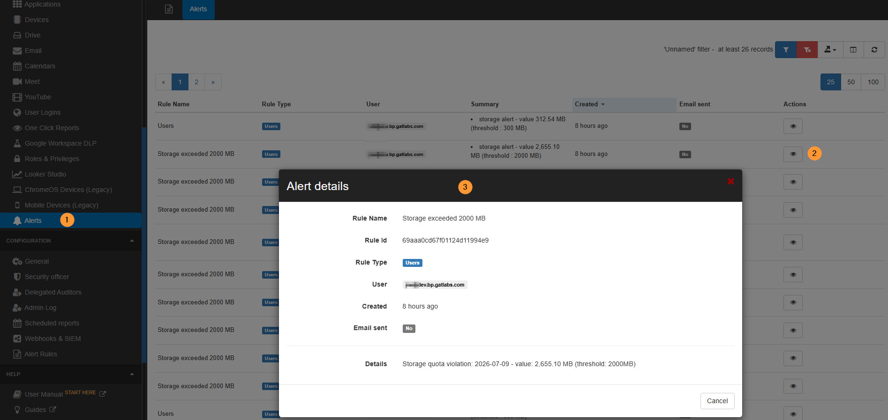The height and width of the screenshot is (420, 888).
Task: Open Drive in the sidebar
Action: pyautogui.click(x=32, y=35)
